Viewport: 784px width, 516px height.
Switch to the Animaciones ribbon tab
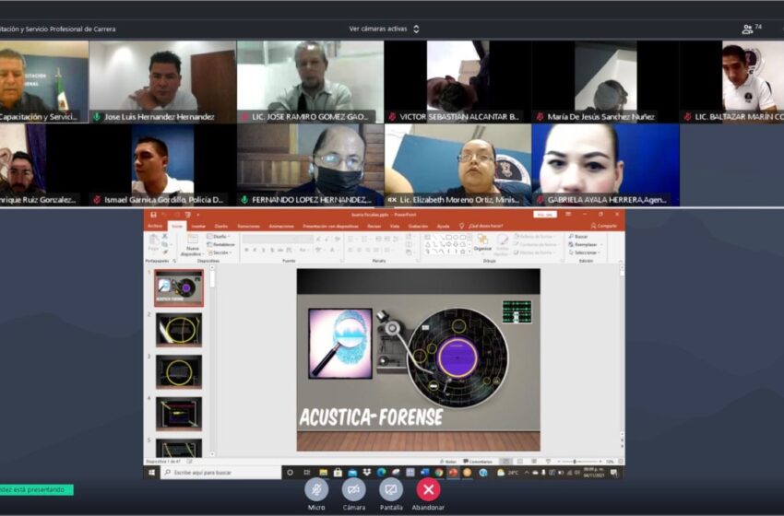pos(279,226)
